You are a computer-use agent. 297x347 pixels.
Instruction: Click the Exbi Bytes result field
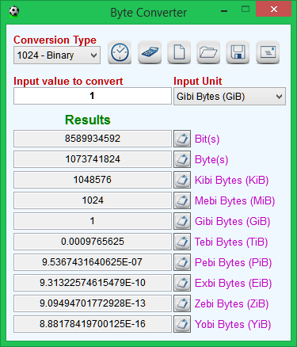pos(93,283)
